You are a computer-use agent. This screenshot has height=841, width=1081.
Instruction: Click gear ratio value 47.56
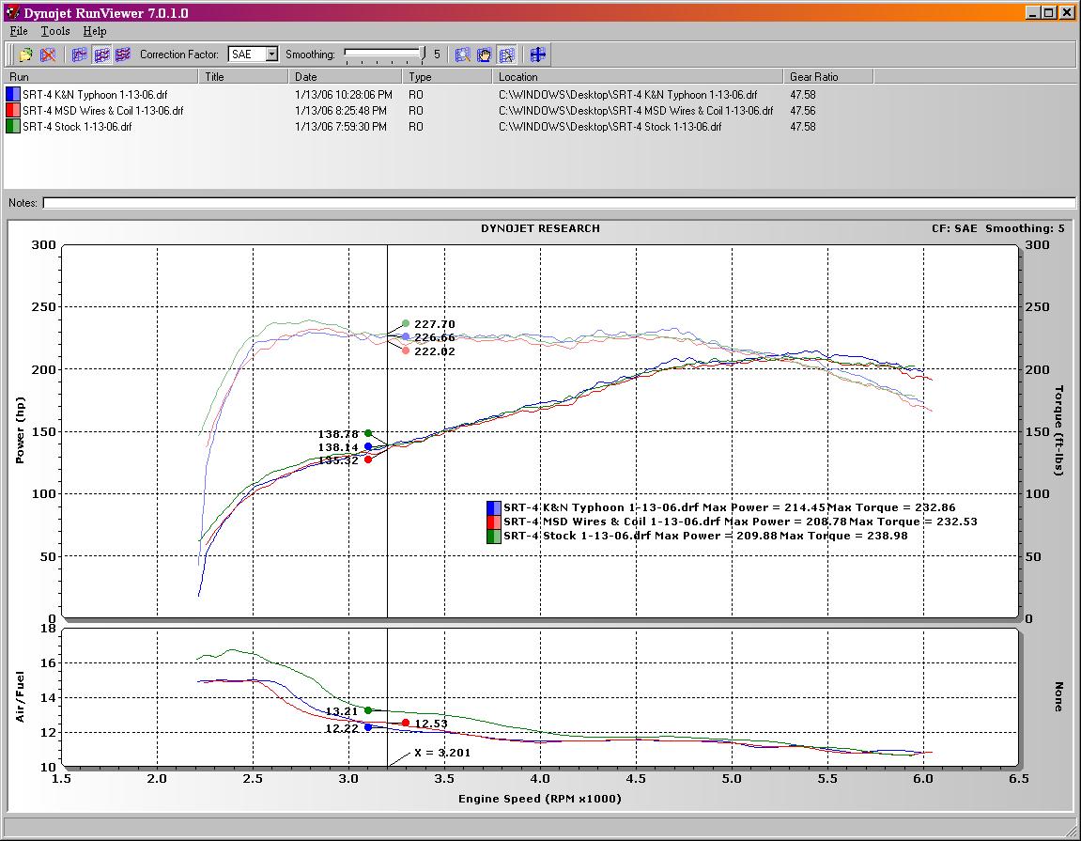802,110
